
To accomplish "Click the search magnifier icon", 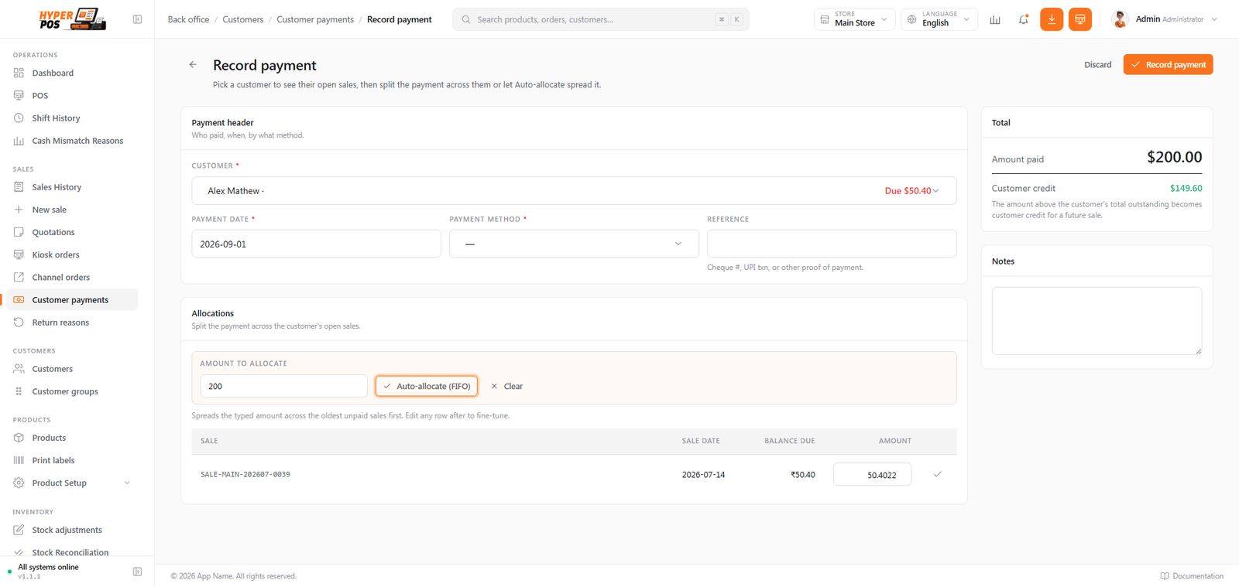I will click(466, 19).
